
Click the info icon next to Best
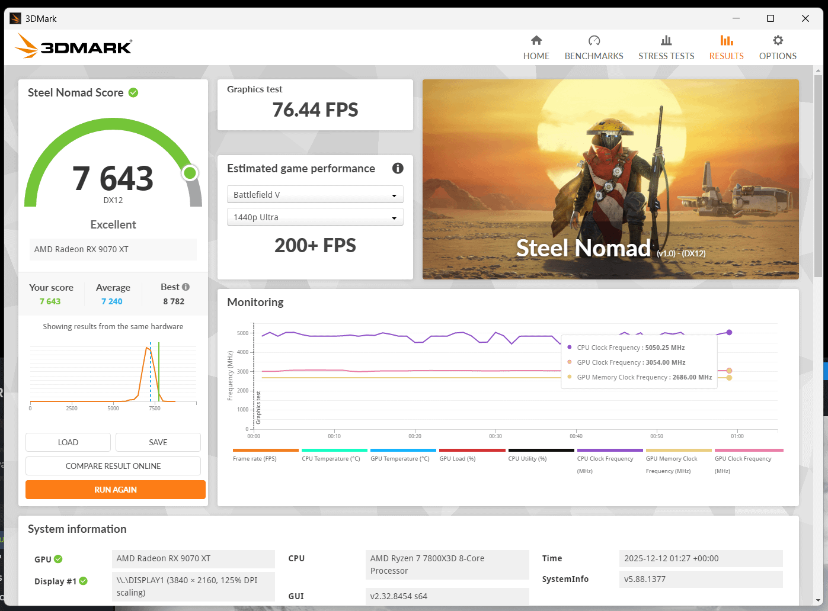[x=186, y=287]
